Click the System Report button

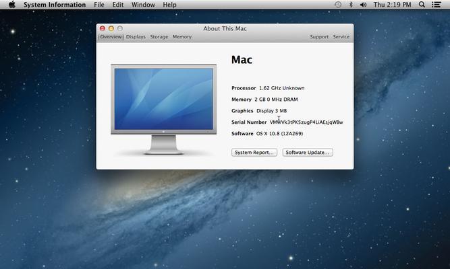point(254,153)
